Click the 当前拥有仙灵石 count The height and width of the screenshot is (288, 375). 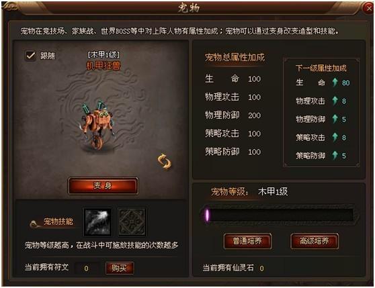click(x=261, y=268)
